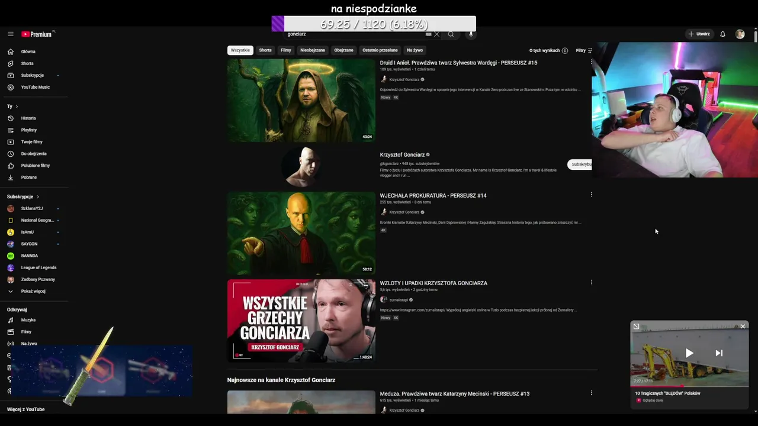The height and width of the screenshot is (426, 758).
Task: Open Polubione filmy in the sidebar
Action: click(x=34, y=166)
